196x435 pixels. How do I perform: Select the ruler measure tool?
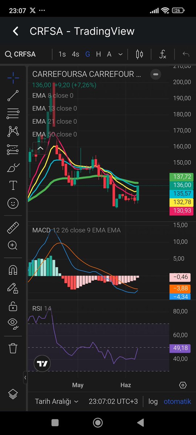point(13,227)
